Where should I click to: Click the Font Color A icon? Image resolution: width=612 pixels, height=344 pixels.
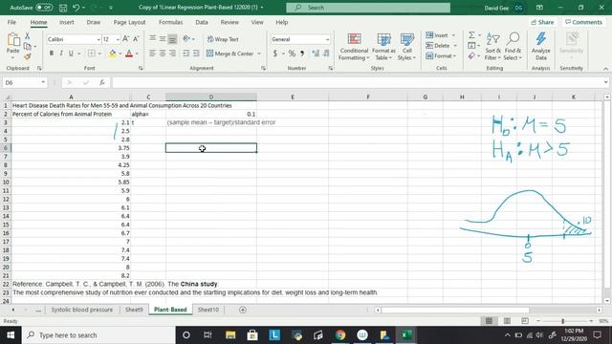pyautogui.click(x=129, y=54)
